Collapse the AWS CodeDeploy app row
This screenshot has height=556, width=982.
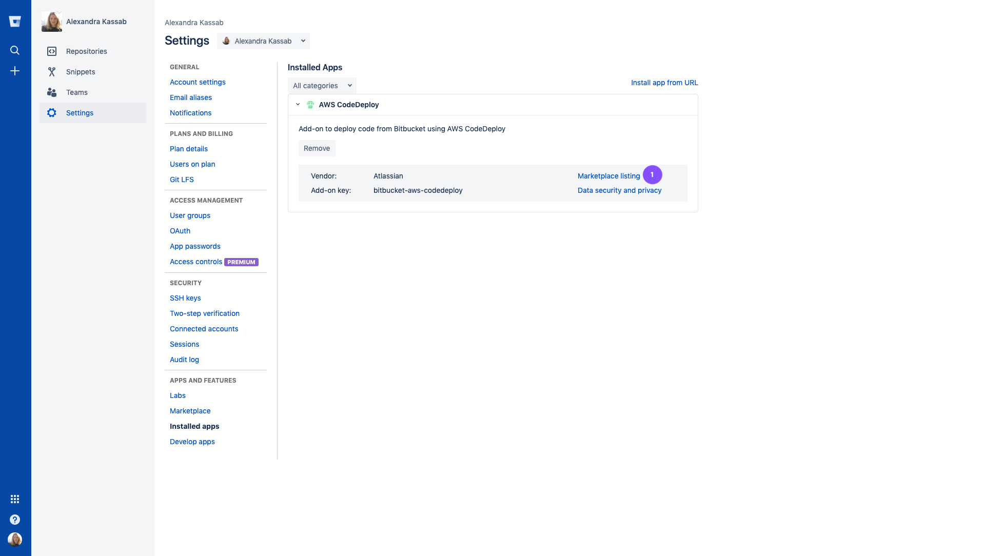coord(298,105)
